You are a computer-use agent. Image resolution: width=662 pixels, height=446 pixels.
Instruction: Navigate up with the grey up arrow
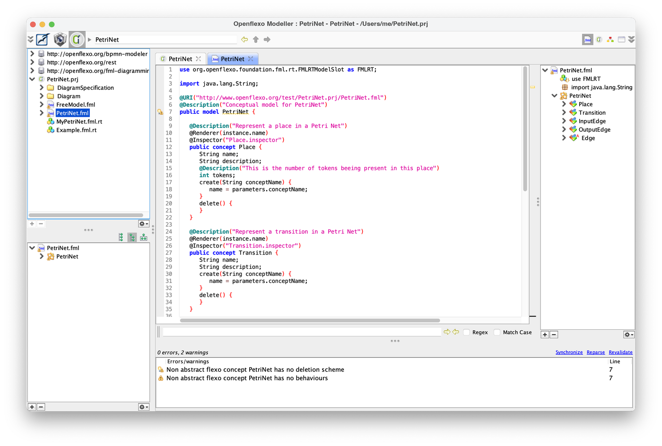pyautogui.click(x=256, y=40)
